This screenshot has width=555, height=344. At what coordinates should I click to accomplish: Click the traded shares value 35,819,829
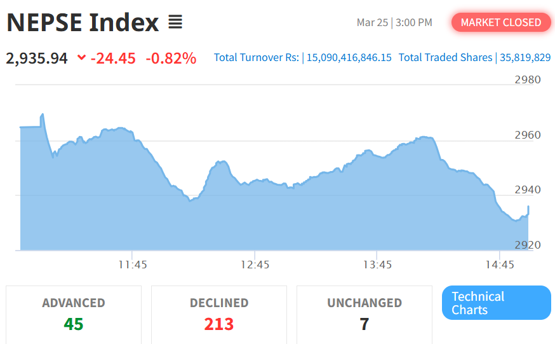tap(525, 57)
